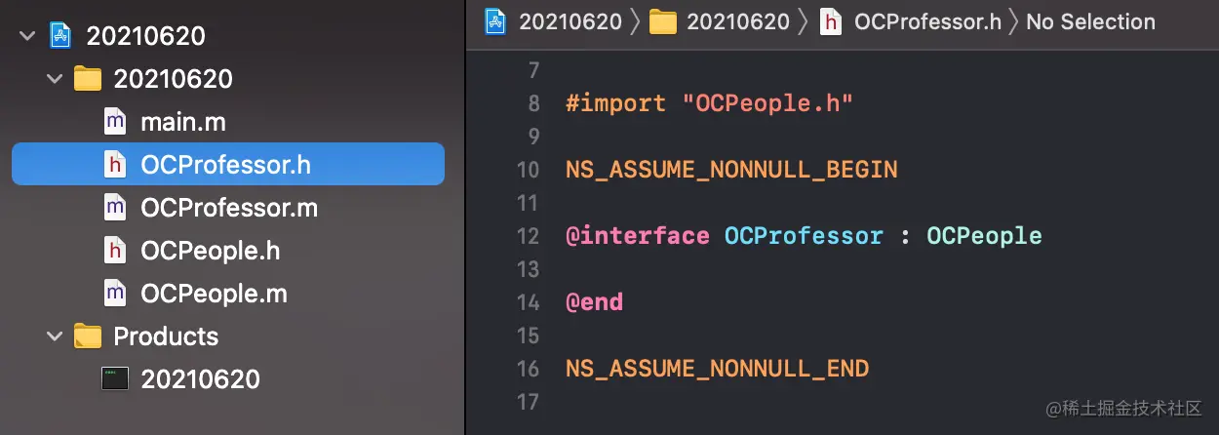This screenshot has height=435, width=1219.
Task: Select OCProfessor.h in the navigator
Action: click(x=225, y=165)
